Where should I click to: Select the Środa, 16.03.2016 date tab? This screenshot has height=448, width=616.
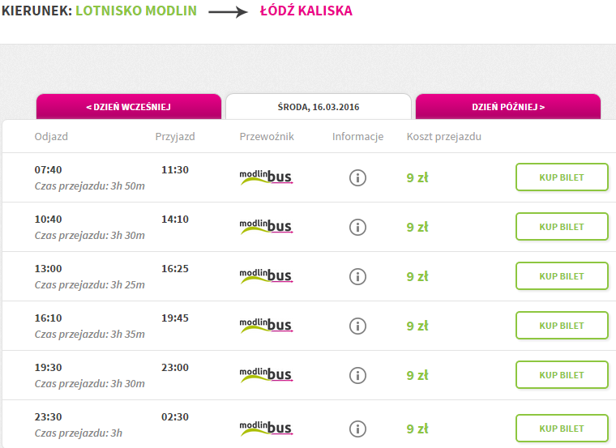(319, 107)
